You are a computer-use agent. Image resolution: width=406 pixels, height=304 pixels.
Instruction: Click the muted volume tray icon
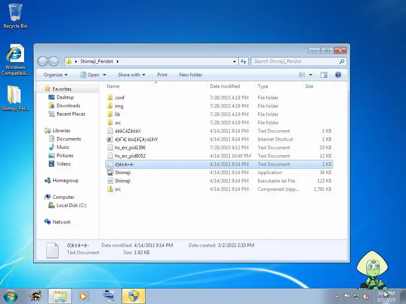[x=366, y=296]
